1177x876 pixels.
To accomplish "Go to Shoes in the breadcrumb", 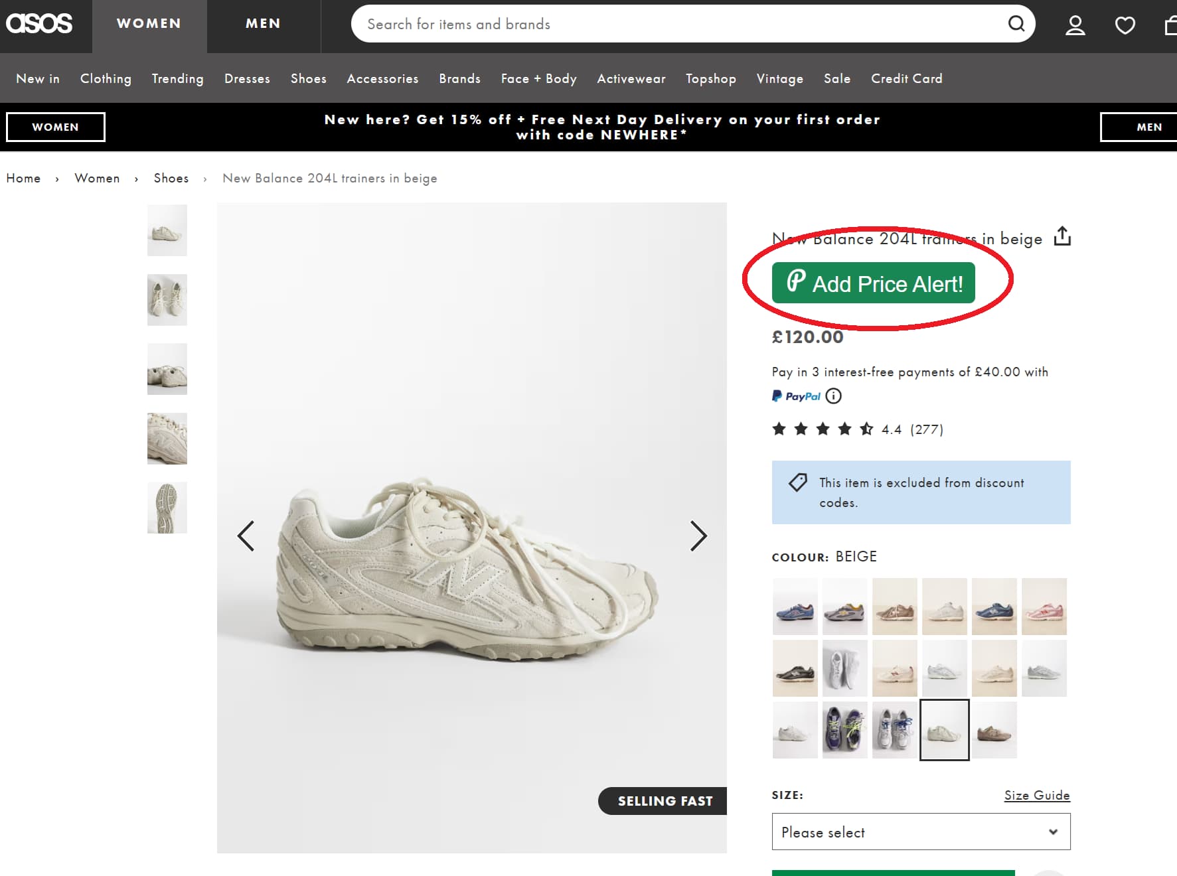I will (171, 178).
